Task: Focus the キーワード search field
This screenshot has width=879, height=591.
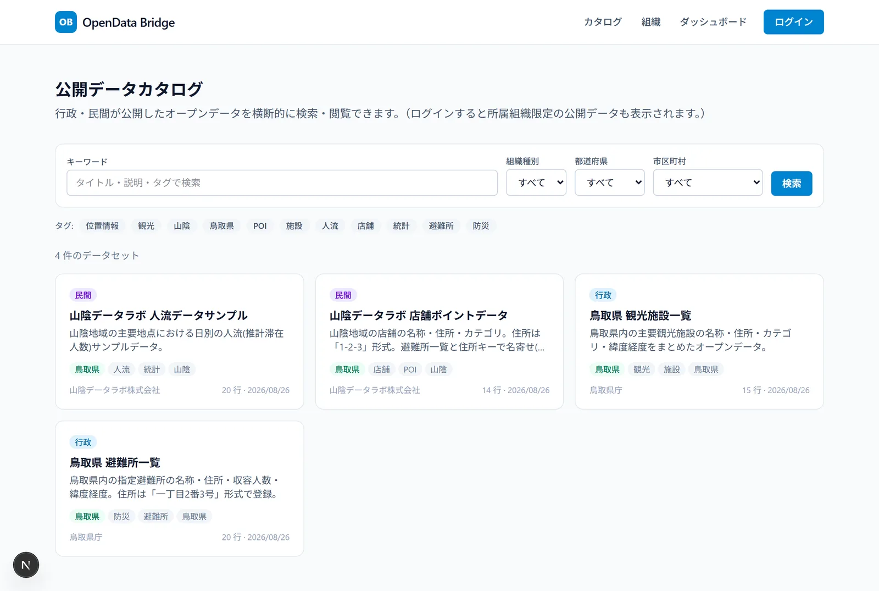Action: click(x=282, y=183)
